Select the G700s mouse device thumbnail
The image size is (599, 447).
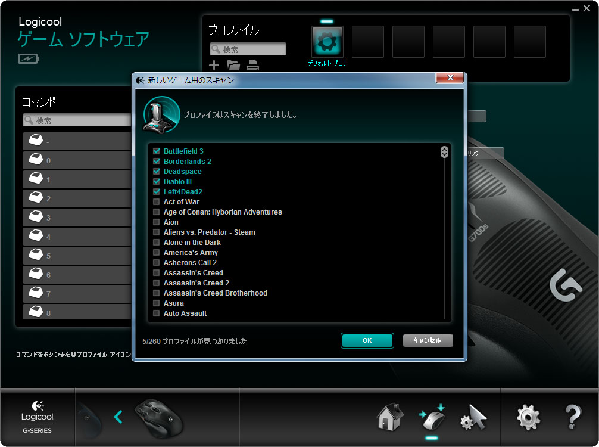pyautogui.click(x=159, y=418)
